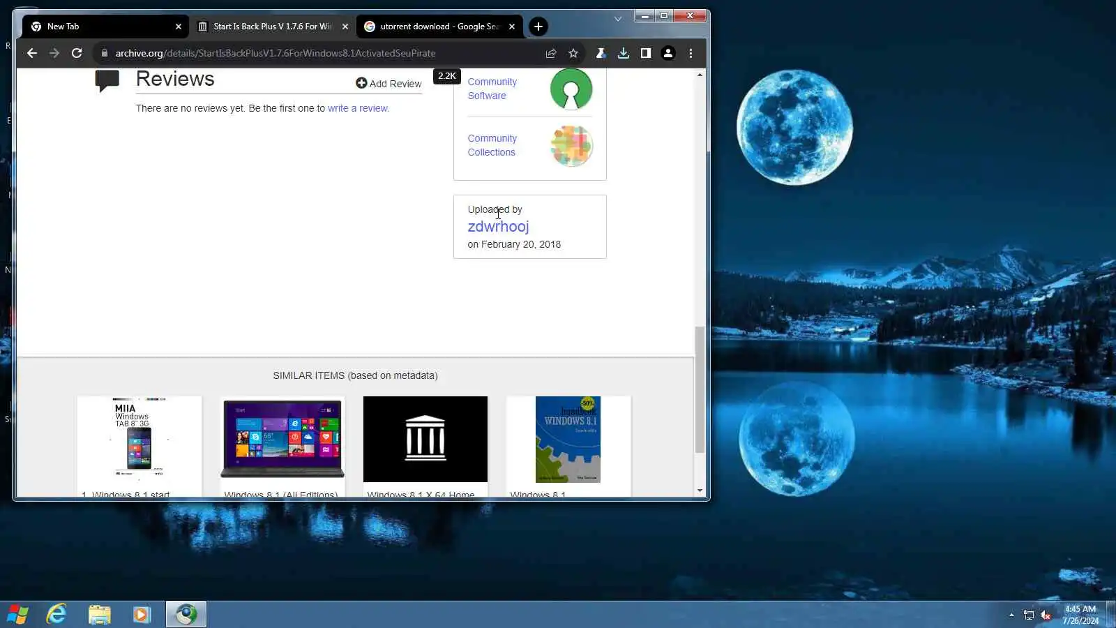This screenshot has width=1116, height=628.
Task: Click the Chrome taskbar button
Action: [x=186, y=614]
